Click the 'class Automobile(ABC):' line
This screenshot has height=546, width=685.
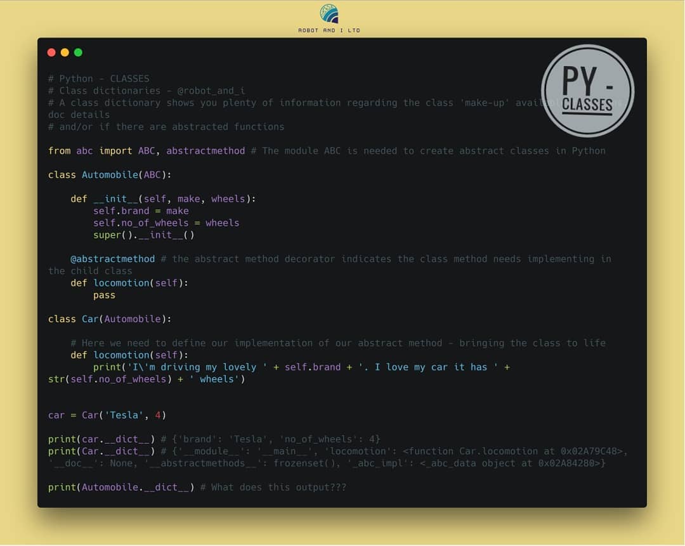(110, 175)
